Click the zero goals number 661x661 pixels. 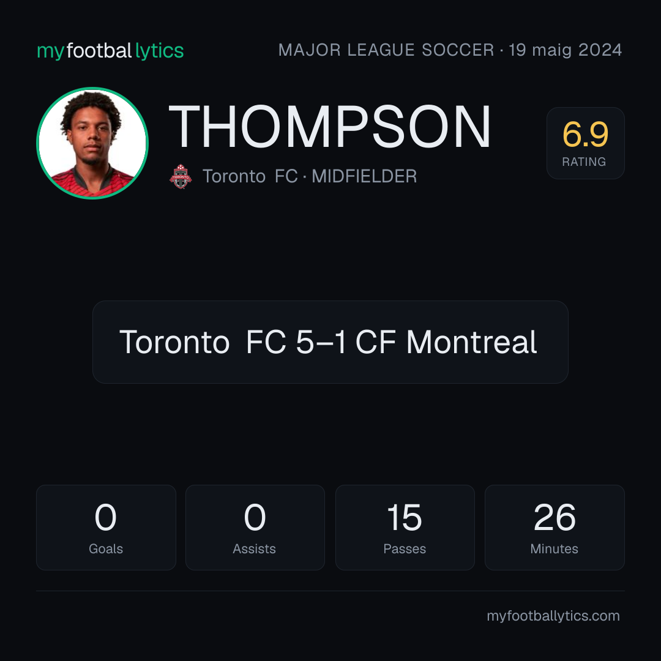[x=105, y=517]
